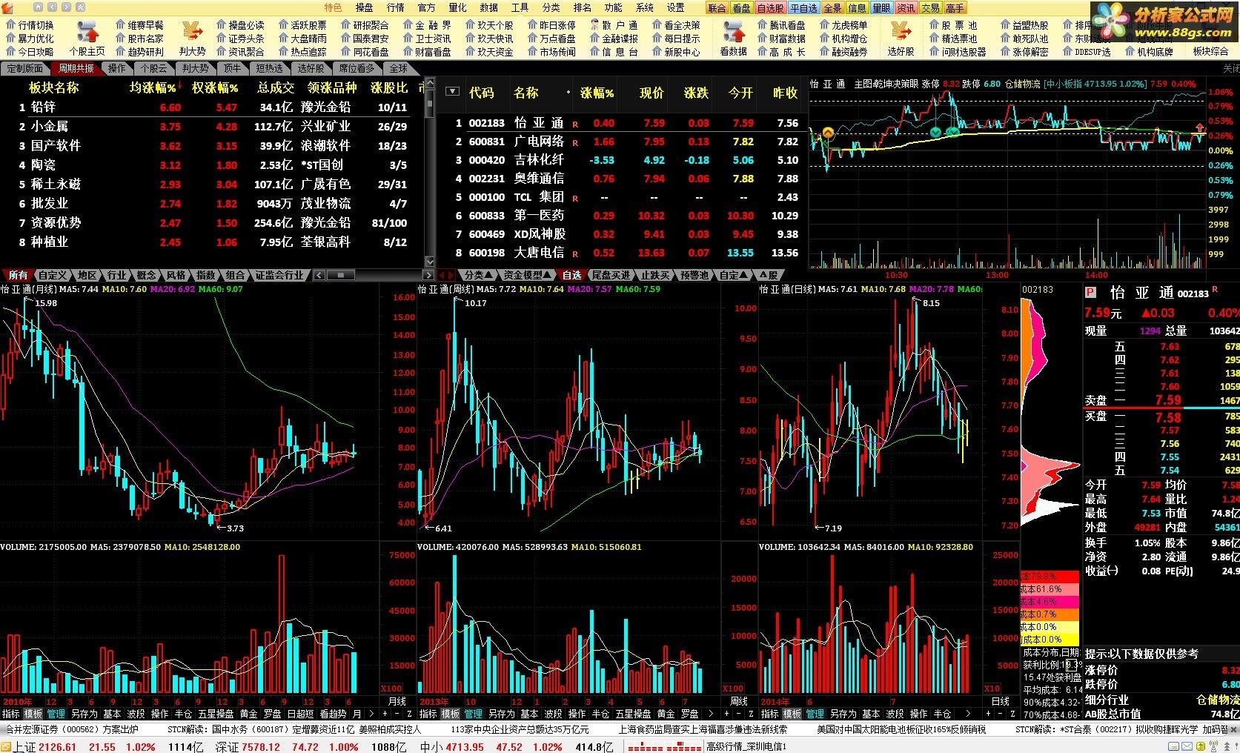The height and width of the screenshot is (753, 1240).
Task: Toggle the 全景 view button
Action: 832,8
